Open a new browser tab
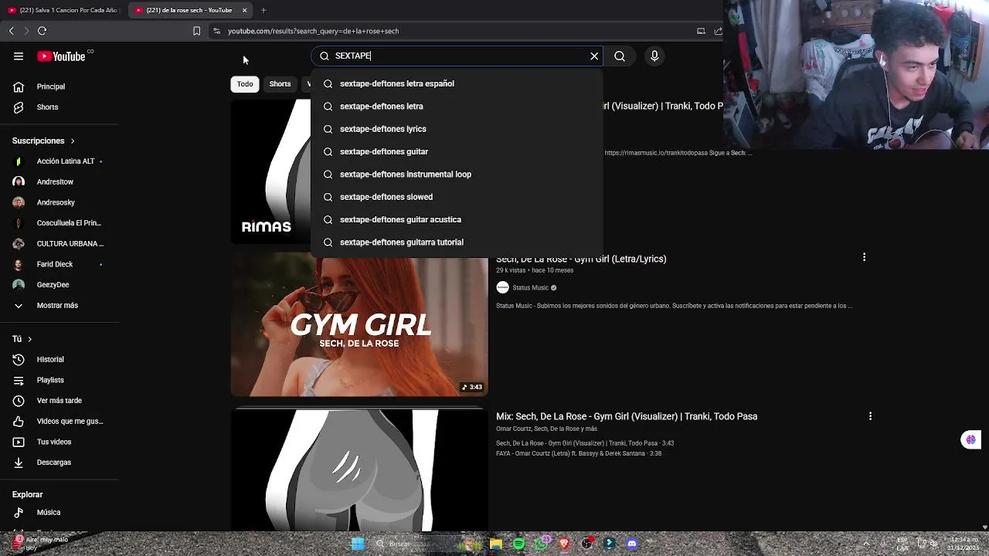Image resolution: width=989 pixels, height=556 pixels. [x=263, y=10]
